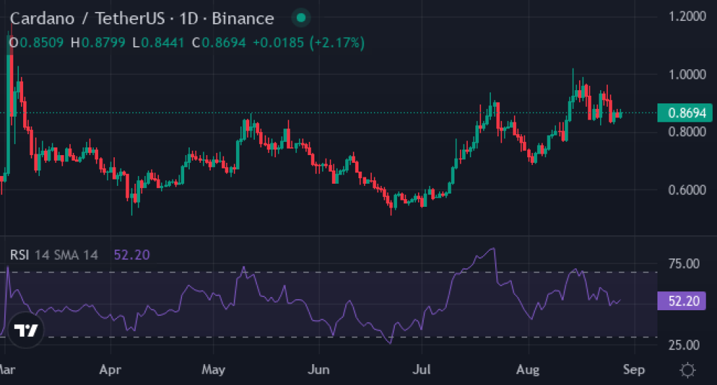Viewport: 717px width, 385px height.
Task: Click the green market status dot
Action: (x=301, y=17)
